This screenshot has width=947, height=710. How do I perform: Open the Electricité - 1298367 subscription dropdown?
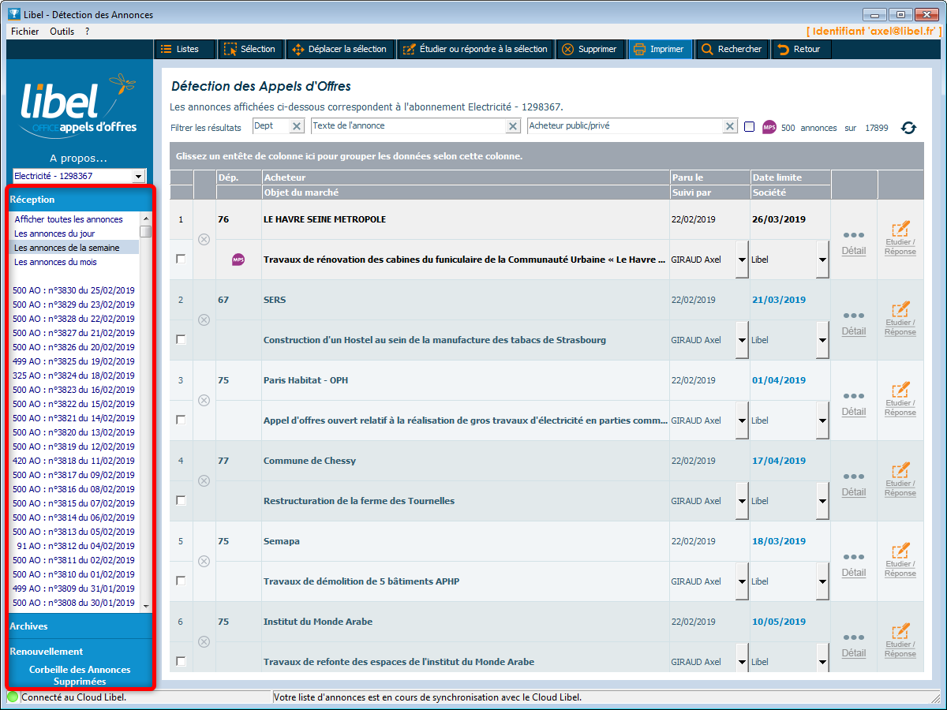pos(139,177)
